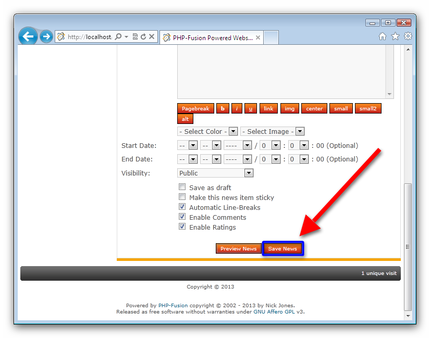Open the Tools gear icon
The image size is (430, 338).
pos(408,36)
